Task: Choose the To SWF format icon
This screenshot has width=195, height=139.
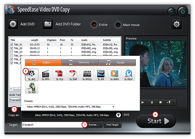Action: click(73, 75)
